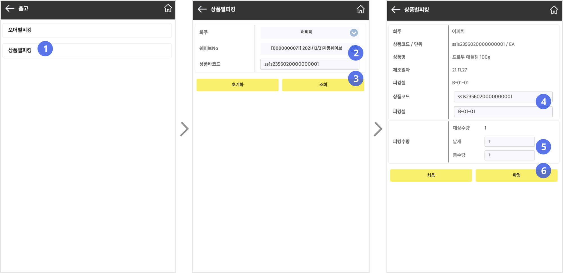Tap home icon on the picking detail screen
The width and height of the screenshot is (563, 273).
click(x=554, y=10)
